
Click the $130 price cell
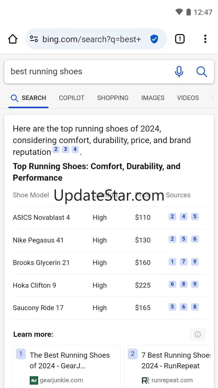point(143,240)
